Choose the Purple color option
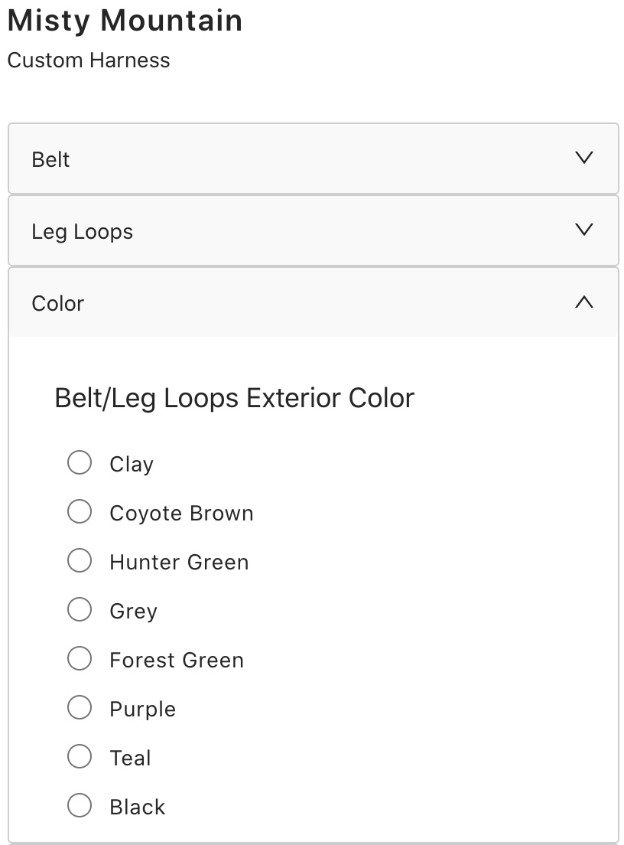This screenshot has width=624, height=845. click(x=80, y=707)
